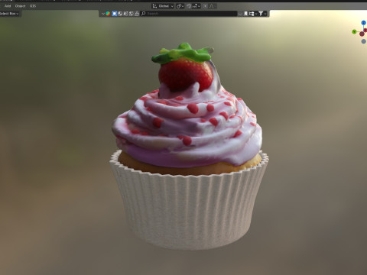The height and width of the screenshot is (275, 367).
Task: Open the pivot point dropdown
Action: [x=180, y=6]
